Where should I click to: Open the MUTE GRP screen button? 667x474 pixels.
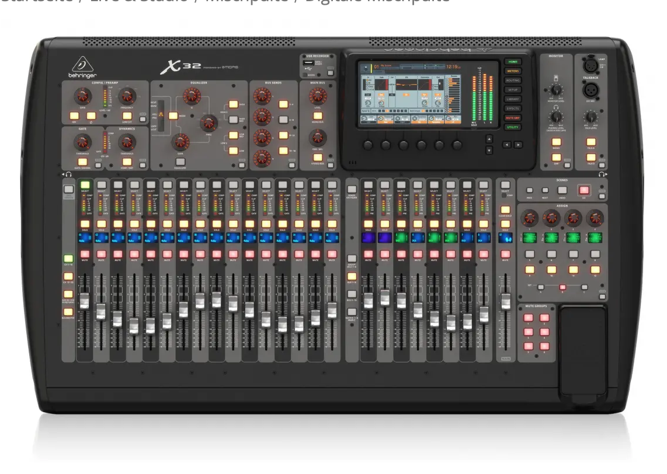513,118
